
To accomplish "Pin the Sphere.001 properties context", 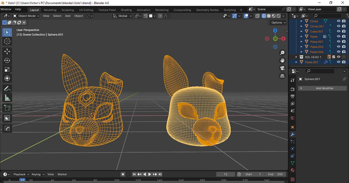I will [x=344, y=79].
